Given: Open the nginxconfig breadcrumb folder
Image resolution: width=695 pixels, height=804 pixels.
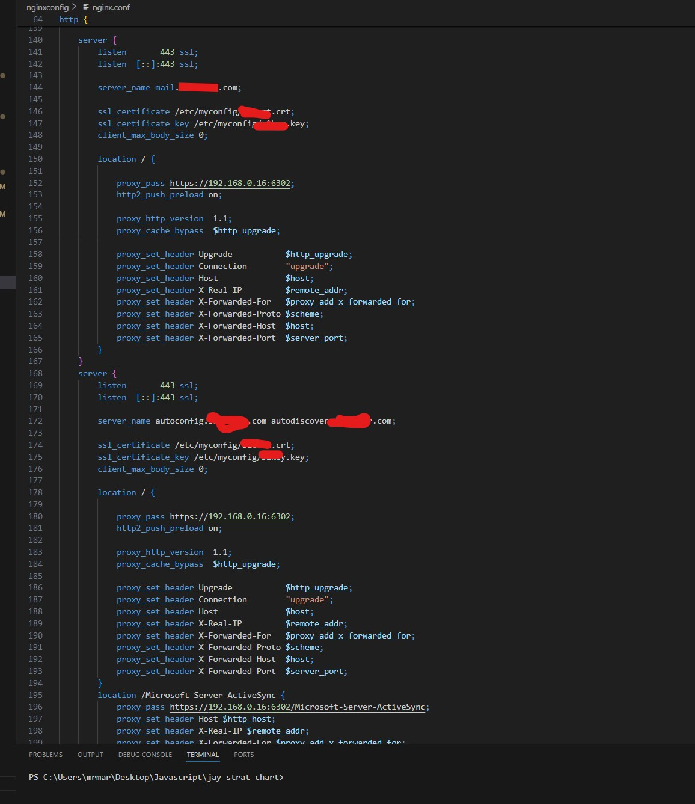Looking at the screenshot, I should [47, 7].
